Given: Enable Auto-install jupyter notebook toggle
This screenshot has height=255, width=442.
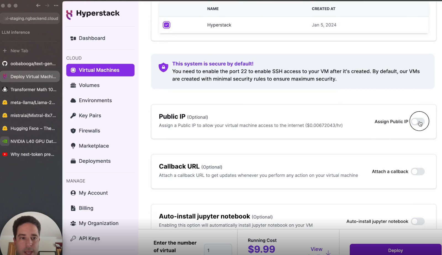Looking at the screenshot, I should click(x=418, y=221).
